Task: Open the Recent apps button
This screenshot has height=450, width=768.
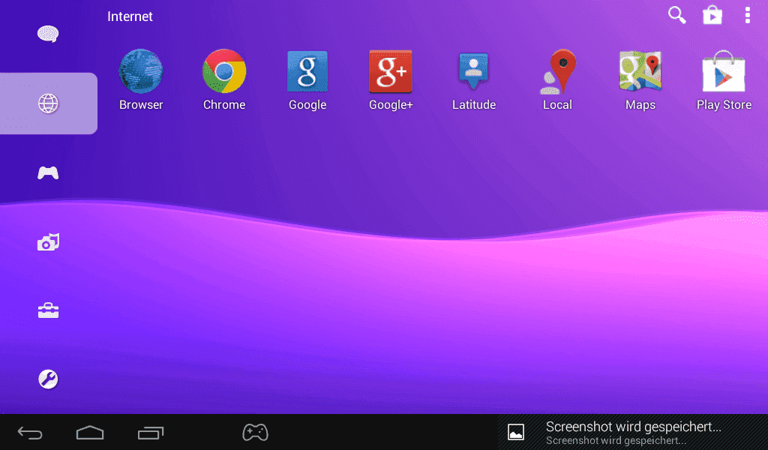Action: 151,433
